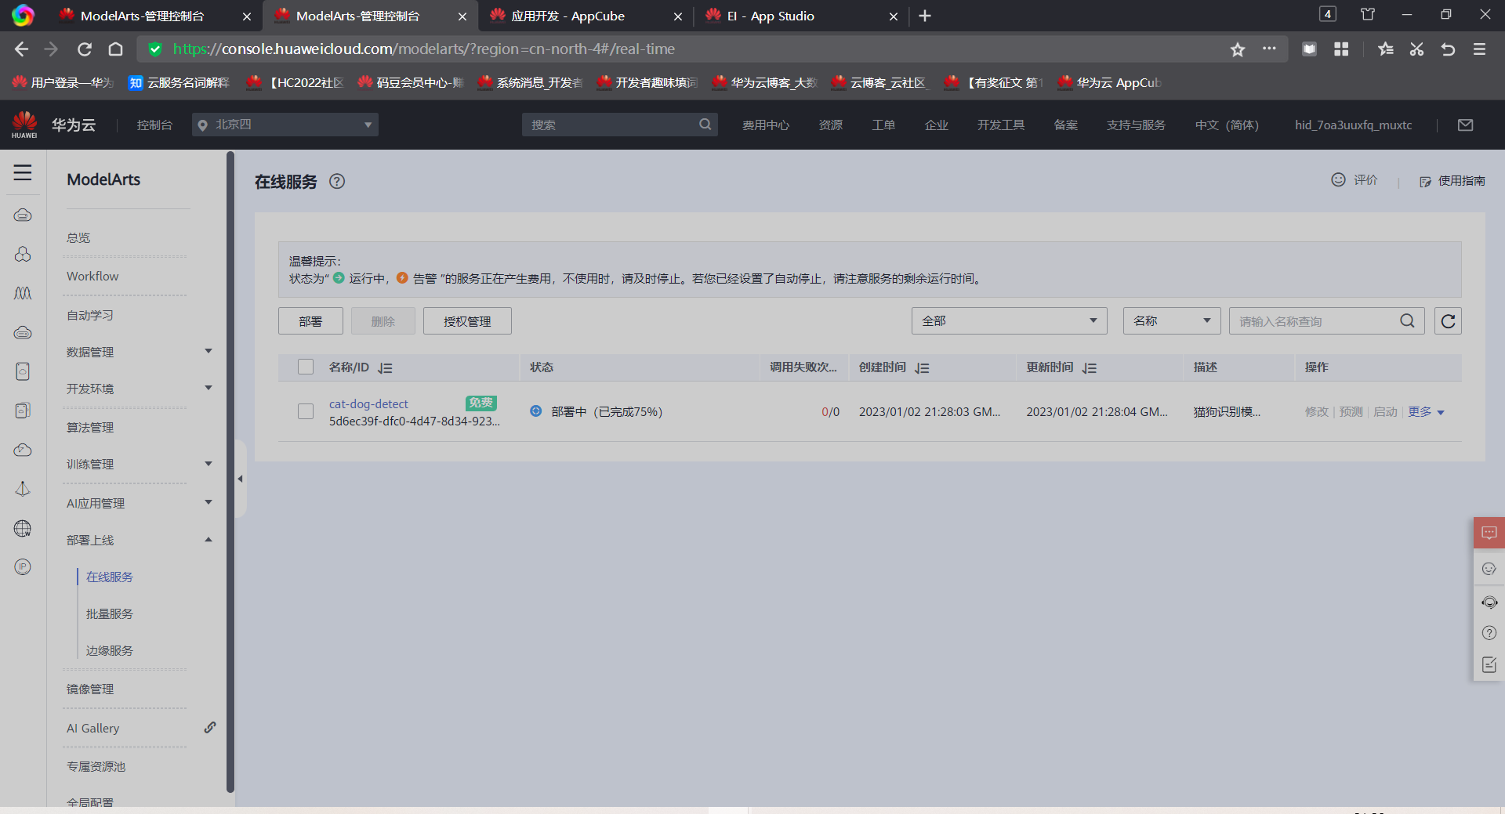Click the 授权管理 button

pyautogui.click(x=467, y=321)
